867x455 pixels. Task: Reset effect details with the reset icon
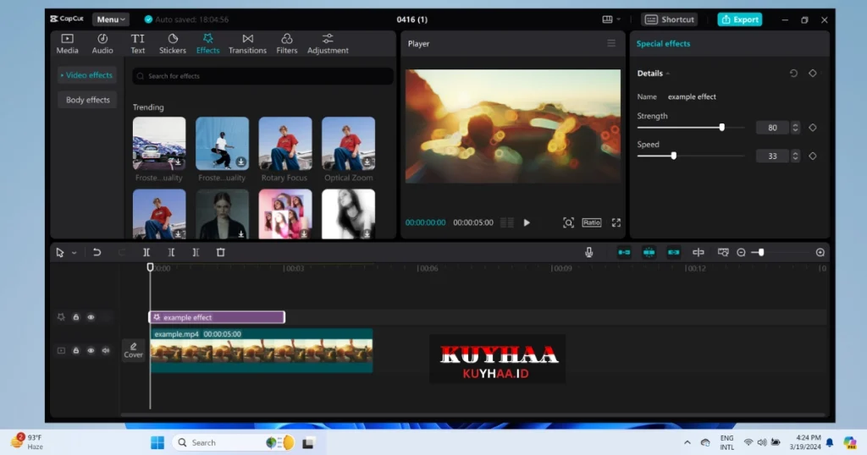click(793, 74)
